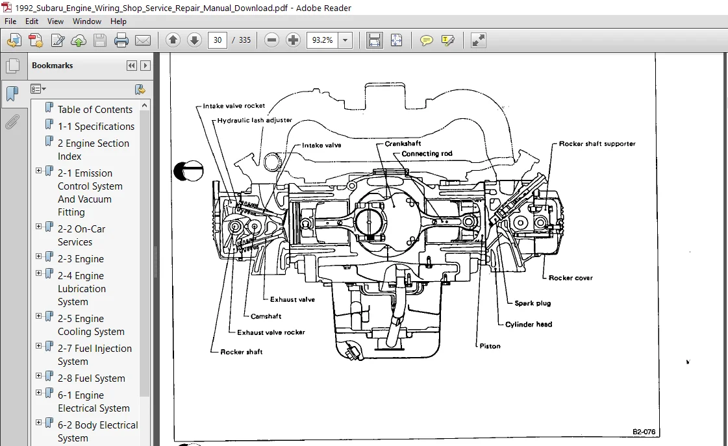Image resolution: width=728 pixels, height=446 pixels.
Task: Go to next page arrow
Action: pyautogui.click(x=194, y=40)
